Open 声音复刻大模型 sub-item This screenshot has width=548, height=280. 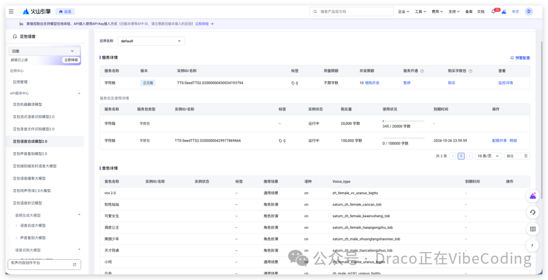pyautogui.click(x=33, y=238)
